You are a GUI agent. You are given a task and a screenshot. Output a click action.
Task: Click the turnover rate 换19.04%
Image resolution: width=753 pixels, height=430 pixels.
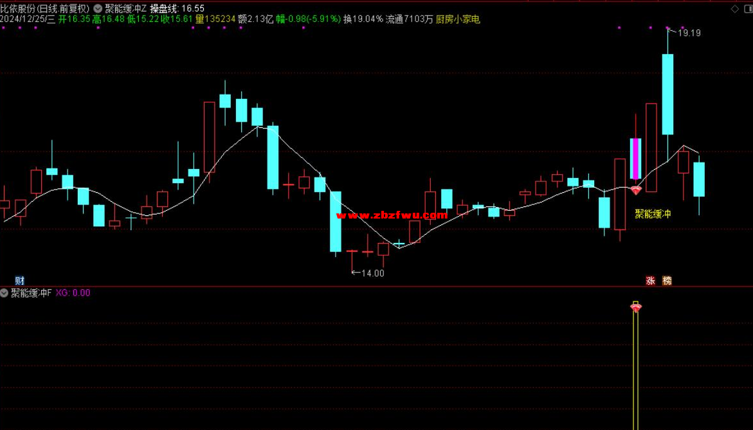point(363,19)
